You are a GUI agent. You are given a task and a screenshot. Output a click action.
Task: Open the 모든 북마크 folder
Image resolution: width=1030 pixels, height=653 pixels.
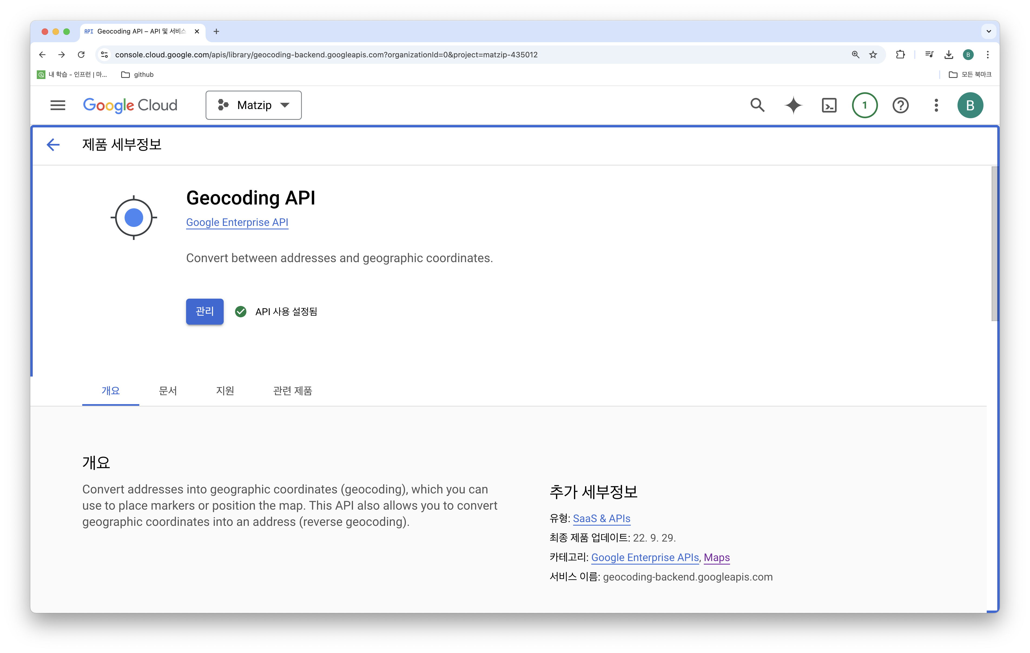pyautogui.click(x=970, y=74)
